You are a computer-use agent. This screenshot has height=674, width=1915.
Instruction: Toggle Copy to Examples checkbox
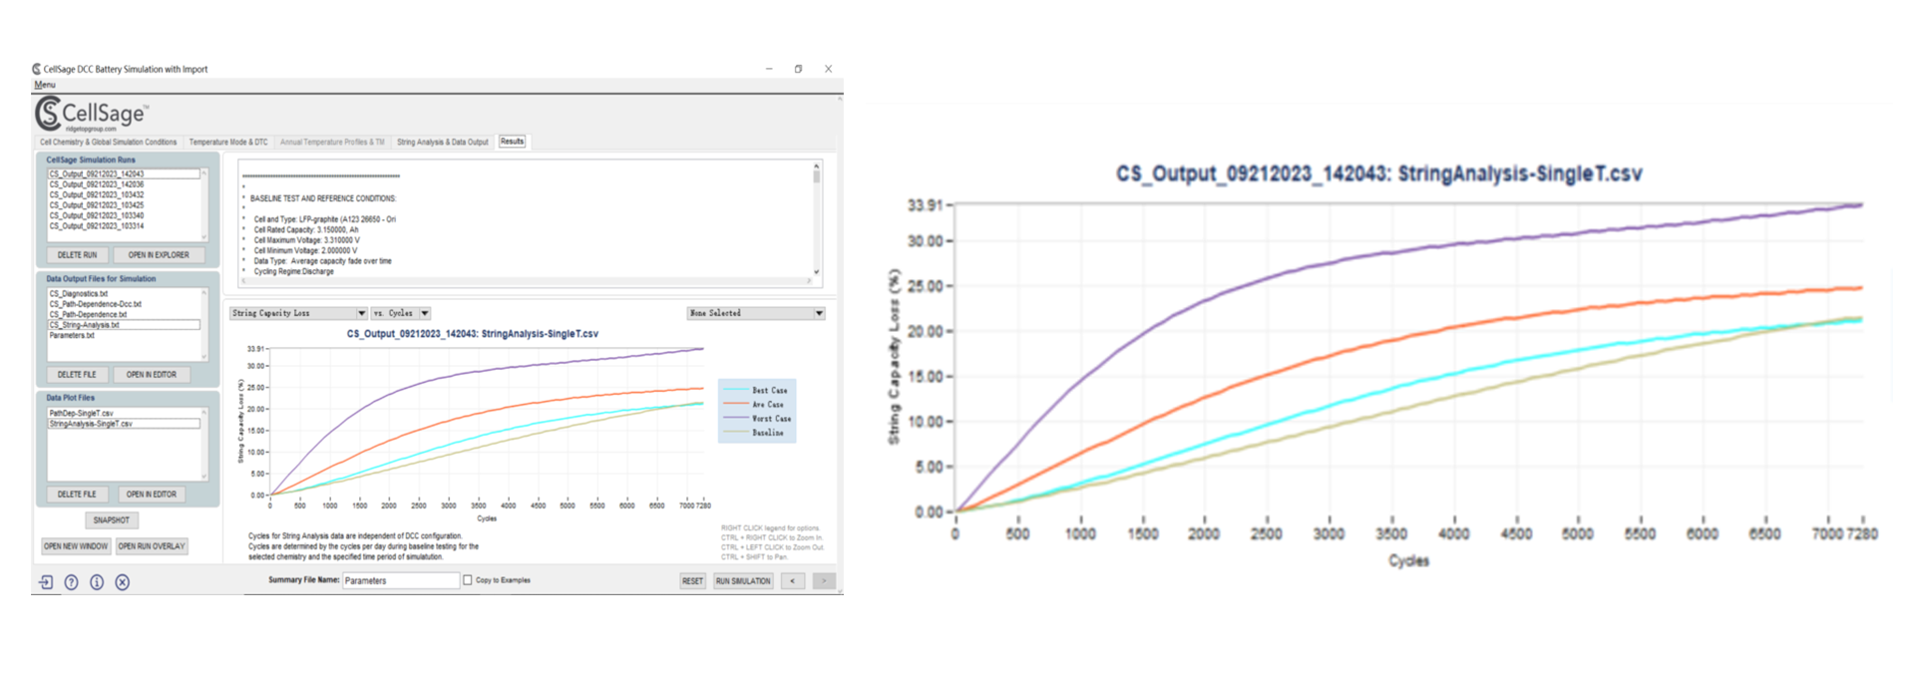tap(467, 579)
